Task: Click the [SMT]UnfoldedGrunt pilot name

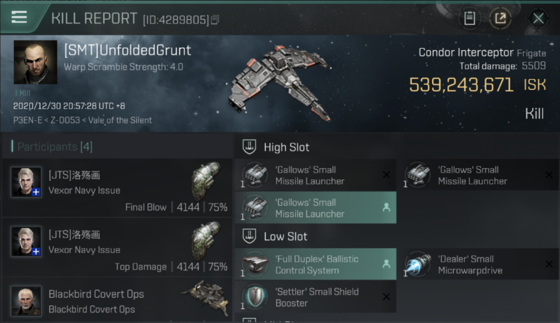Action: click(x=128, y=50)
